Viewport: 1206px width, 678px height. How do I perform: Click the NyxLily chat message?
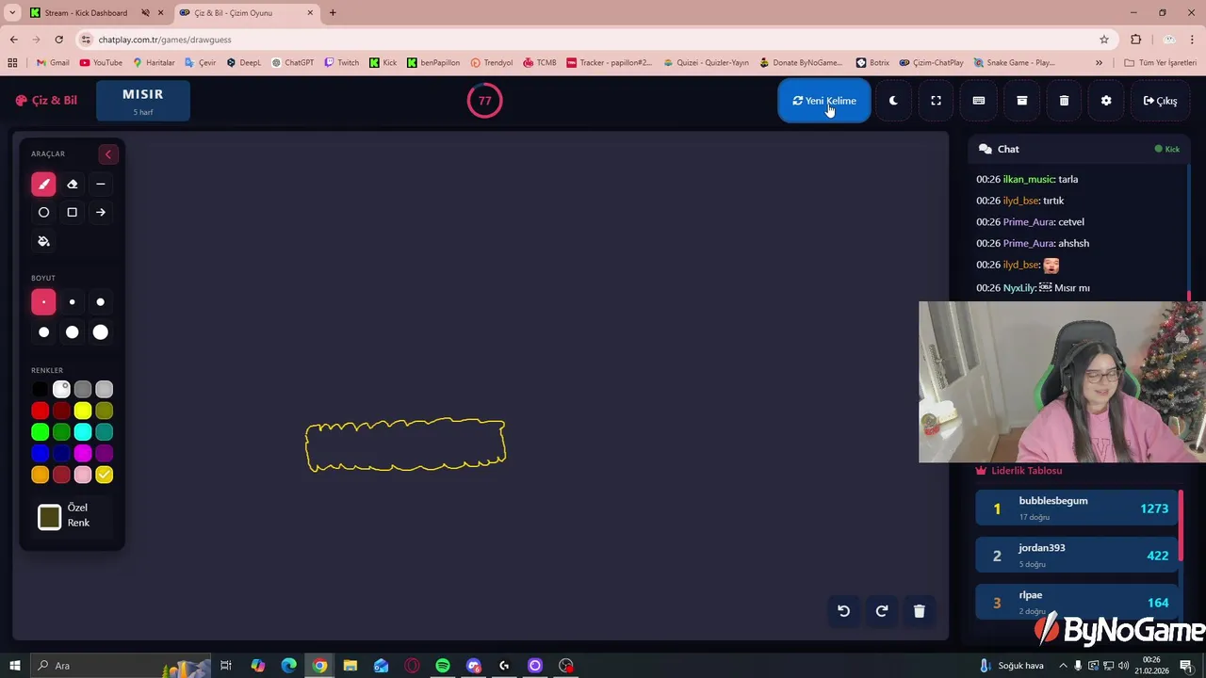1033,288
